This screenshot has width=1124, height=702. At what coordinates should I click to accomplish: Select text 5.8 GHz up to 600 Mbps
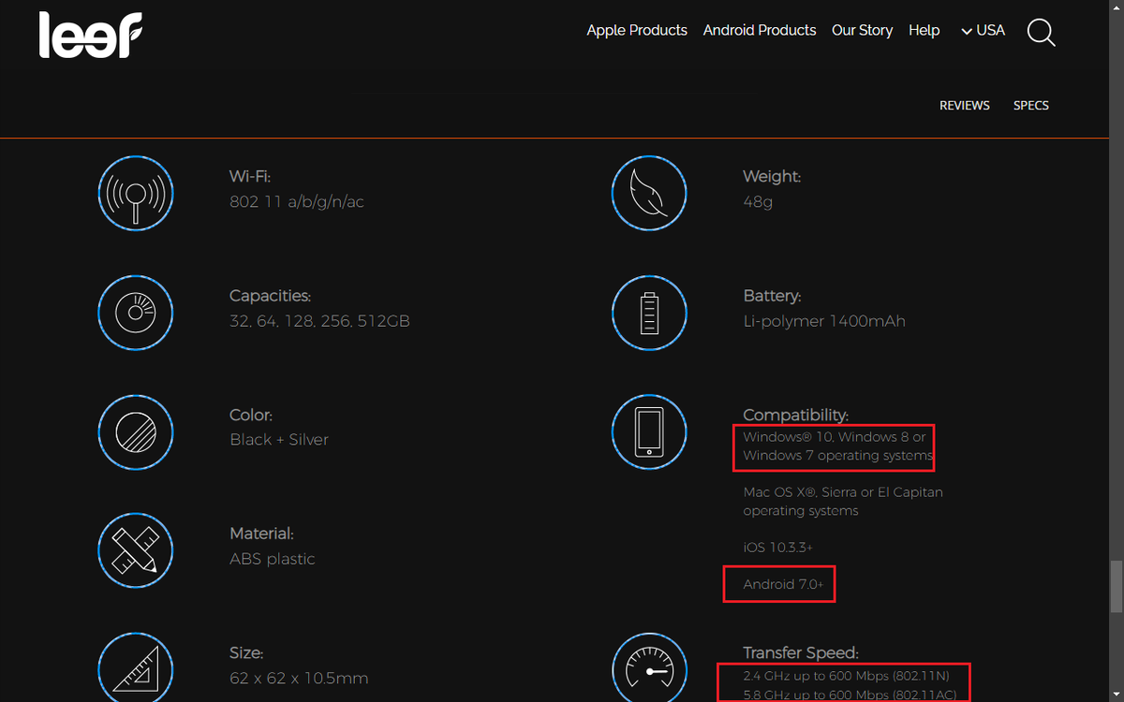[x=850, y=695]
